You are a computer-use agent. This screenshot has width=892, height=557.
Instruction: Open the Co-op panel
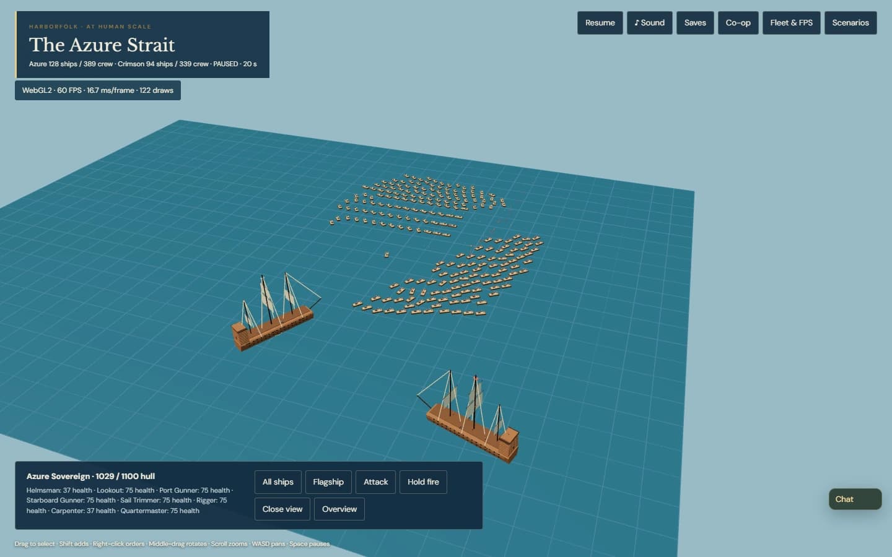pos(738,23)
